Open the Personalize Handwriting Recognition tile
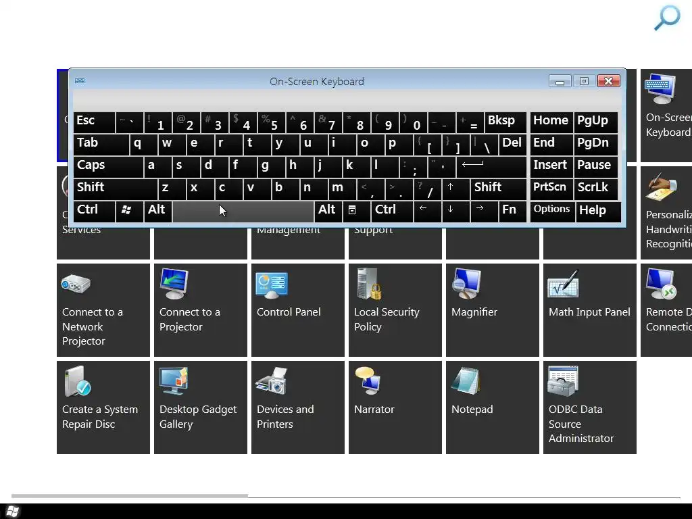 (666, 213)
